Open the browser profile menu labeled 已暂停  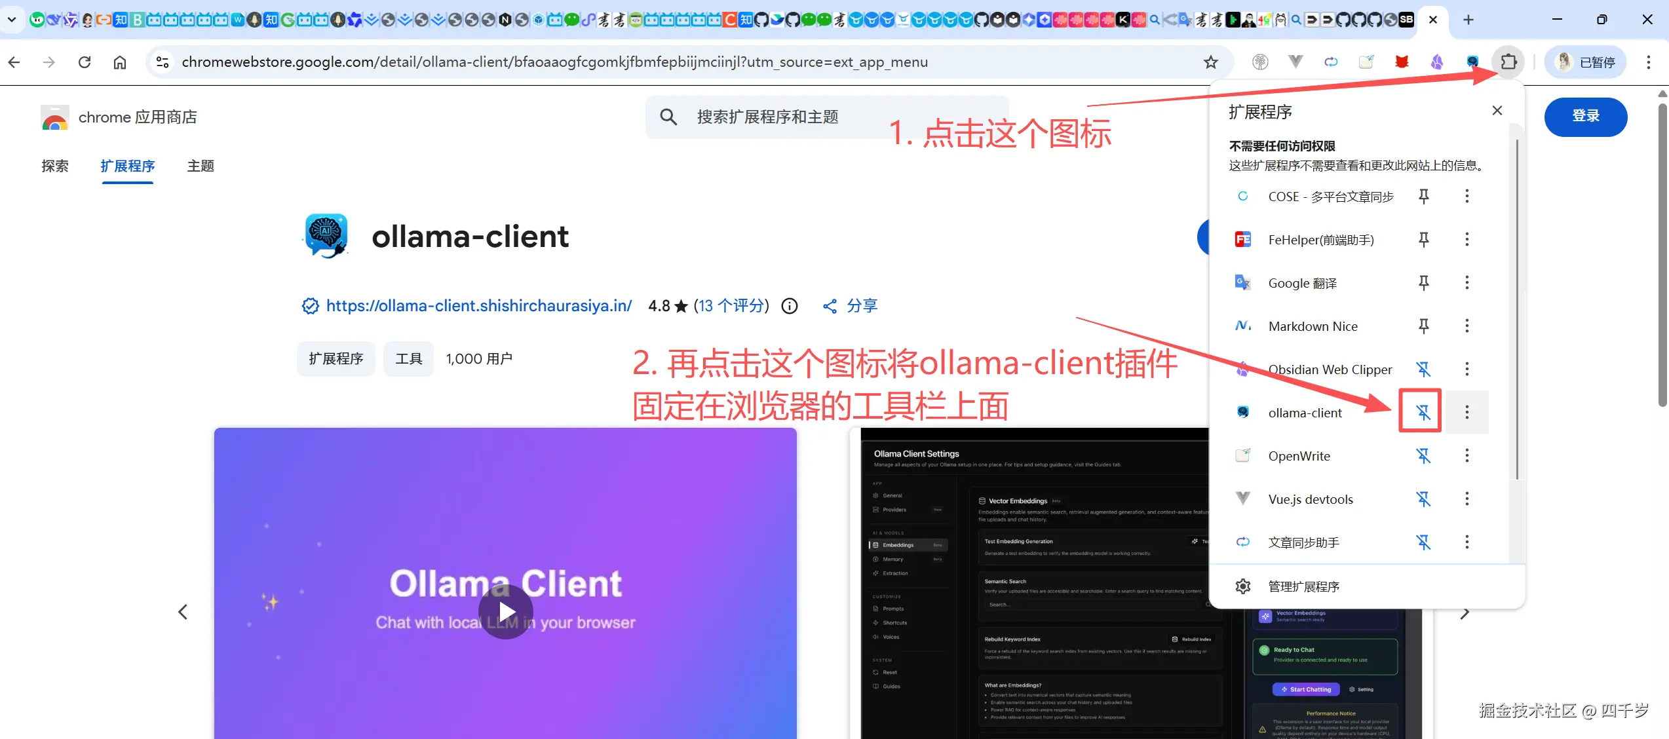click(1584, 62)
